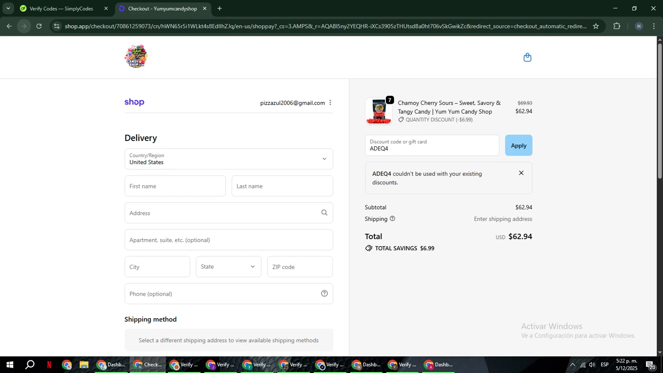Viewport: 663px width, 373px height.
Task: Click the phone field help icon
Action: coord(324,293)
